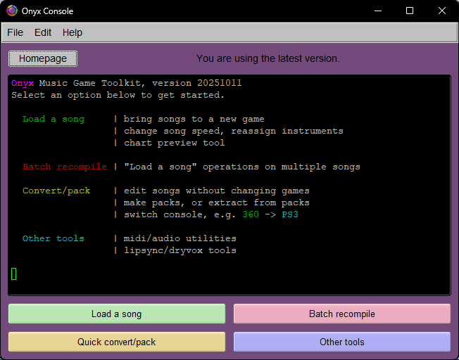Start Batch recompile from the pink button

341,314
